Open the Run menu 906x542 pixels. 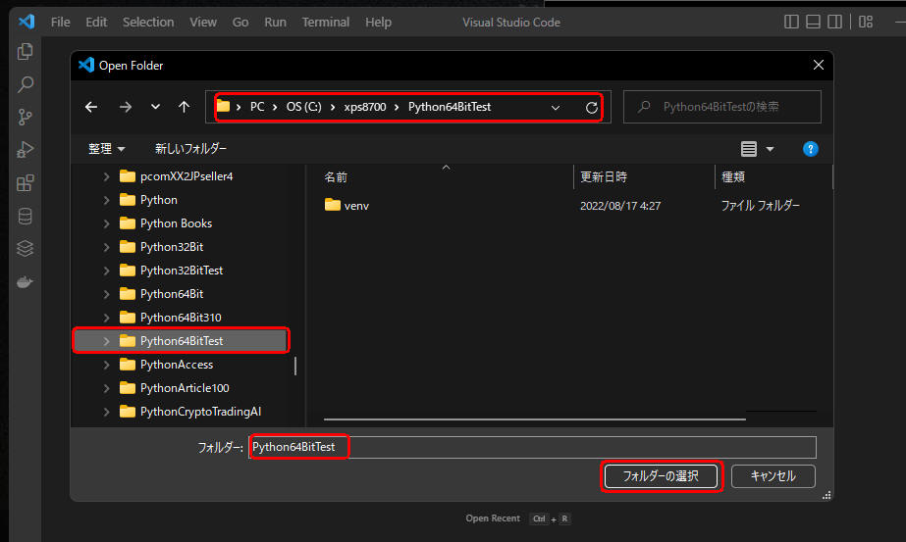(x=275, y=22)
